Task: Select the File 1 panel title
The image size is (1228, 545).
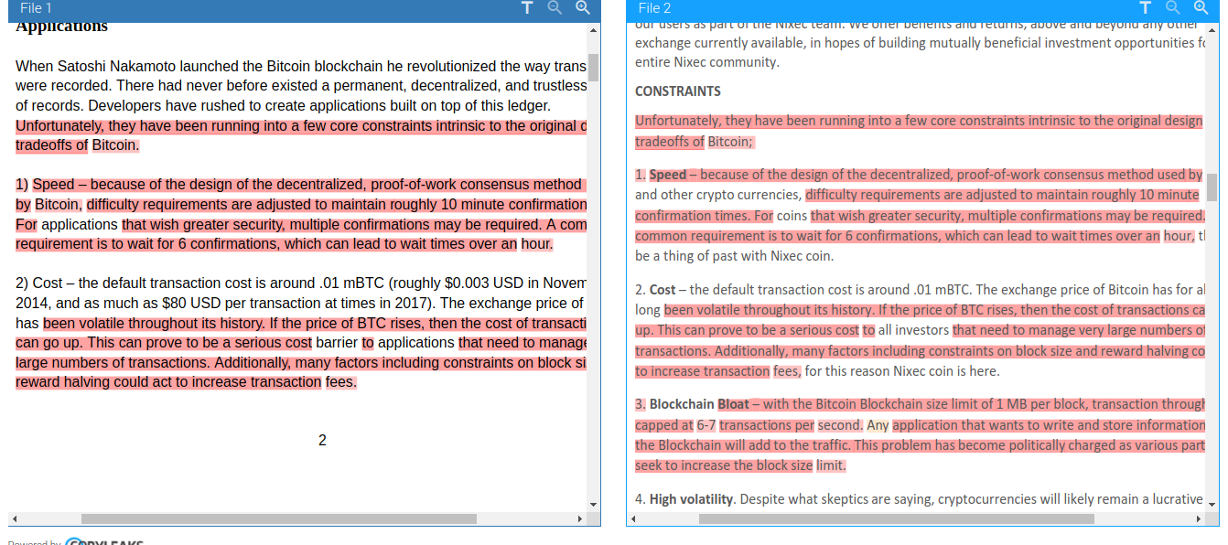Action: (36, 8)
